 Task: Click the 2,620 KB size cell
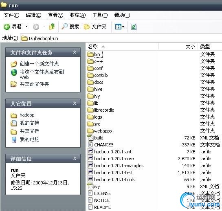[x=187, y=159]
